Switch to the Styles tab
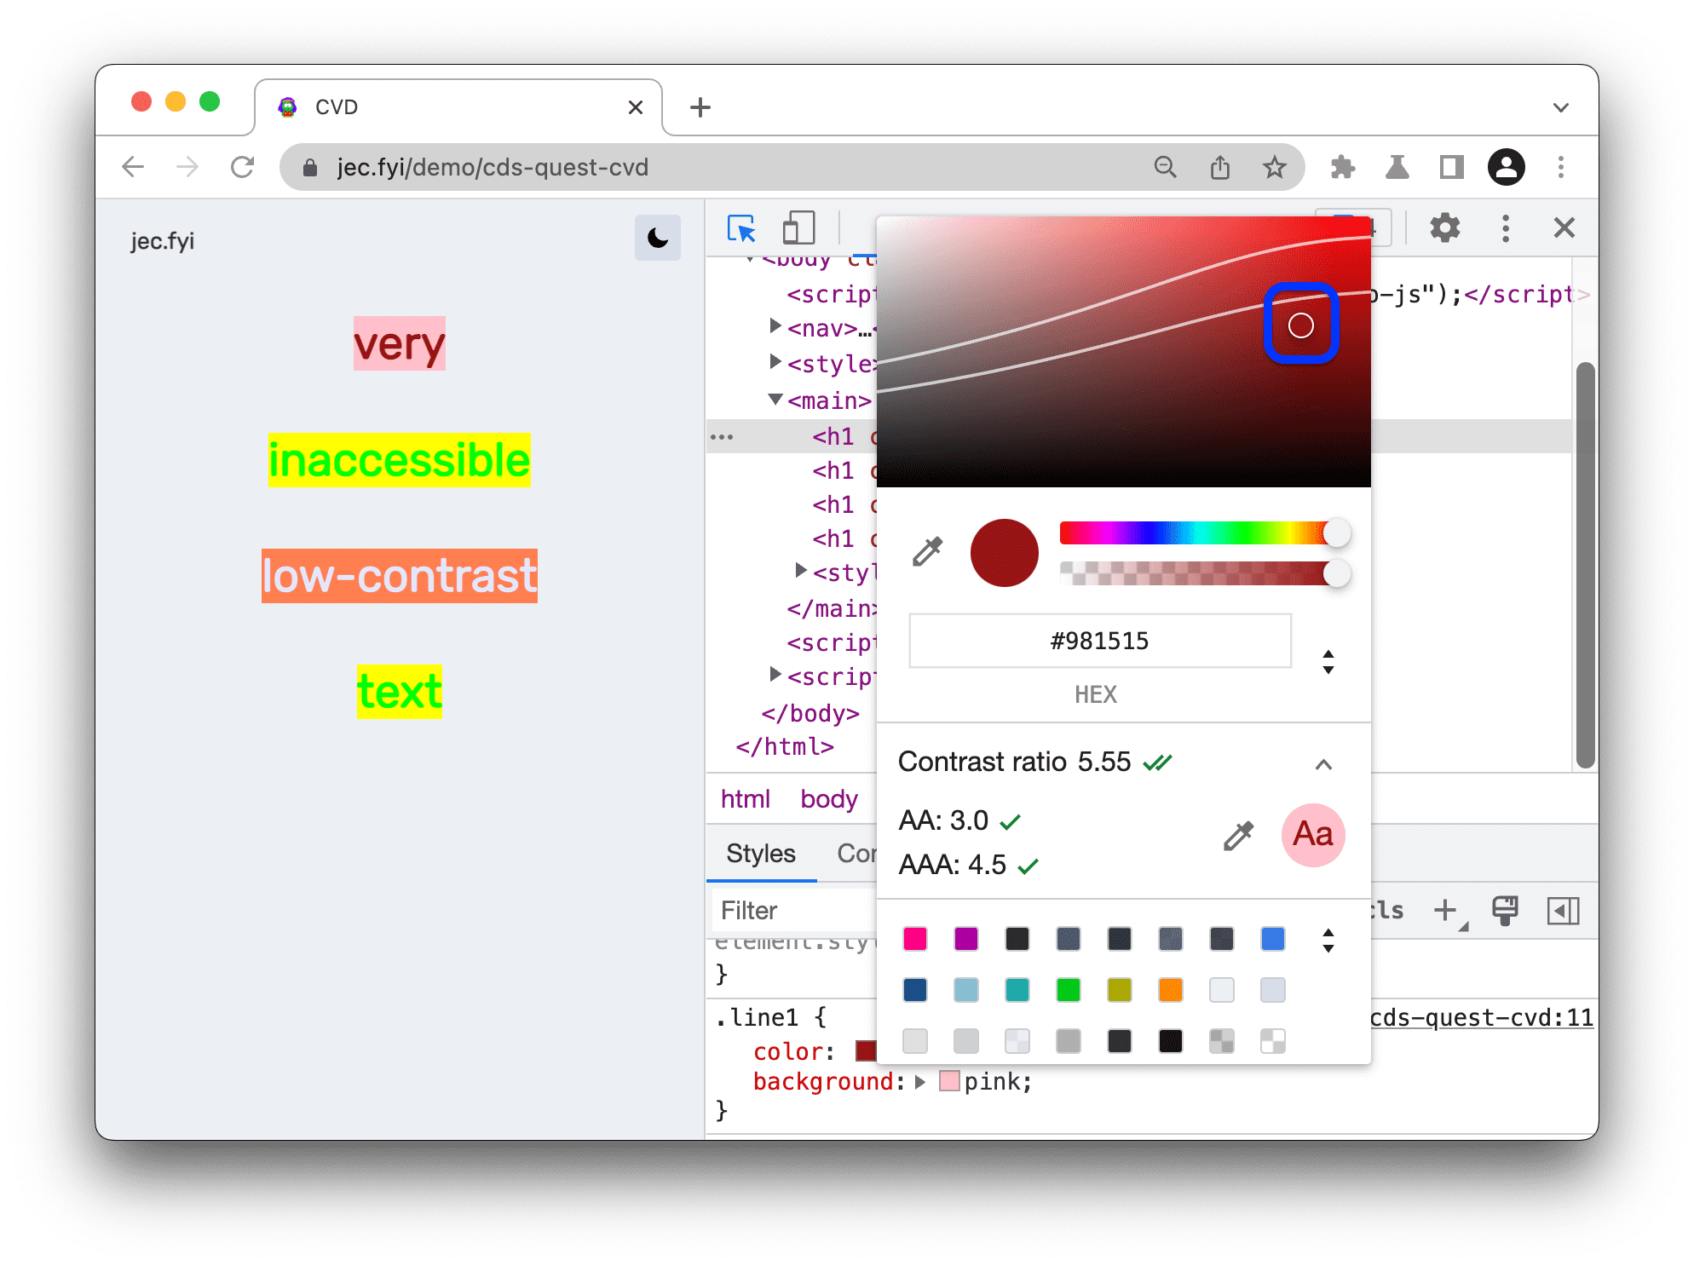Image resolution: width=1694 pixels, height=1266 pixels. point(759,853)
